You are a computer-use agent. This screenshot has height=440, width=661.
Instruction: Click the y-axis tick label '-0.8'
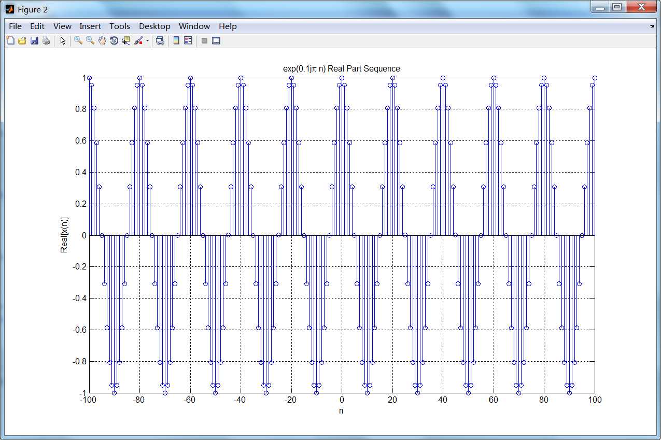coord(79,361)
